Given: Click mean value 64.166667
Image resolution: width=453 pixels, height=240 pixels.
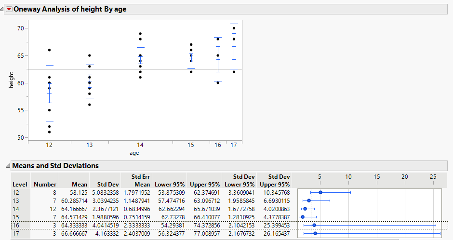Looking at the screenshot, I should click(x=74, y=209).
